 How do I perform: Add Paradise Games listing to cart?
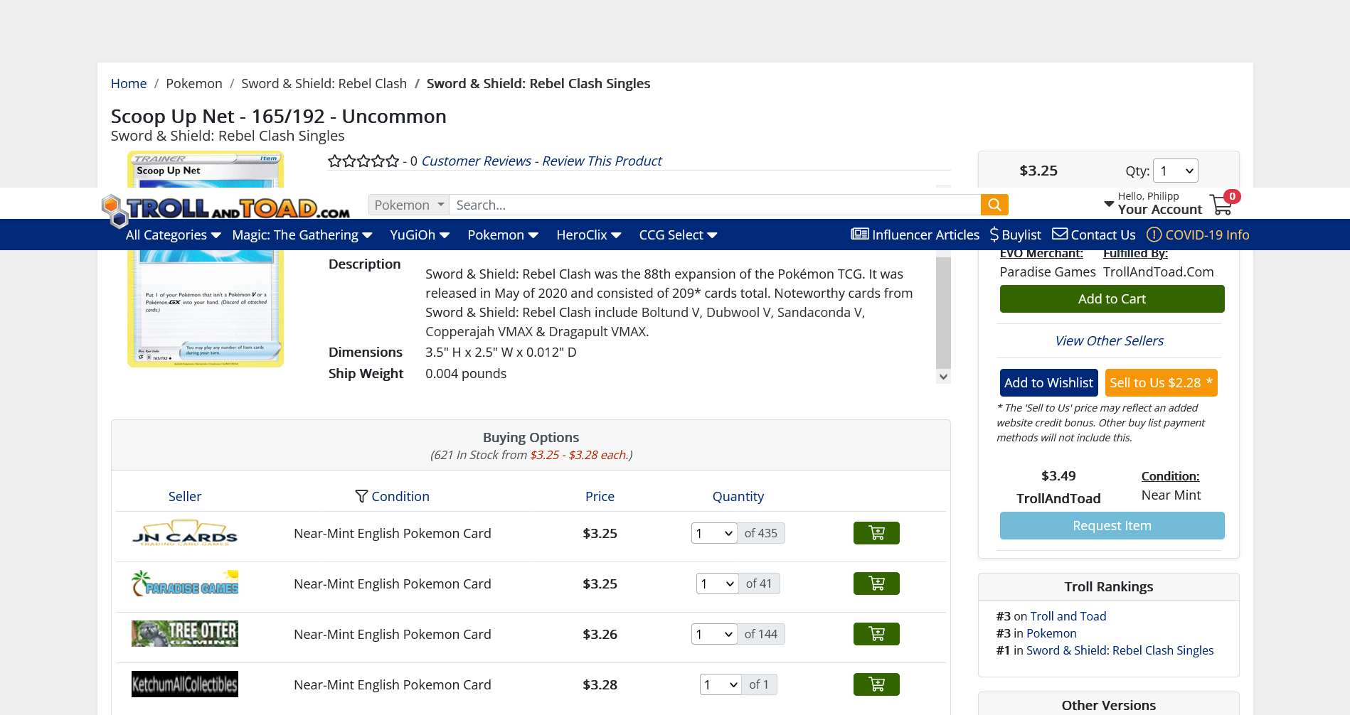point(876,584)
